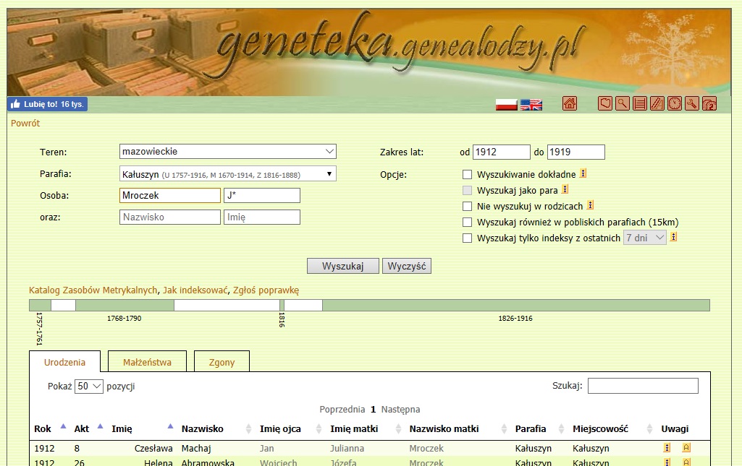Switch language with the UK/US flag
Image resolution: width=742 pixels, height=466 pixels.
click(531, 105)
